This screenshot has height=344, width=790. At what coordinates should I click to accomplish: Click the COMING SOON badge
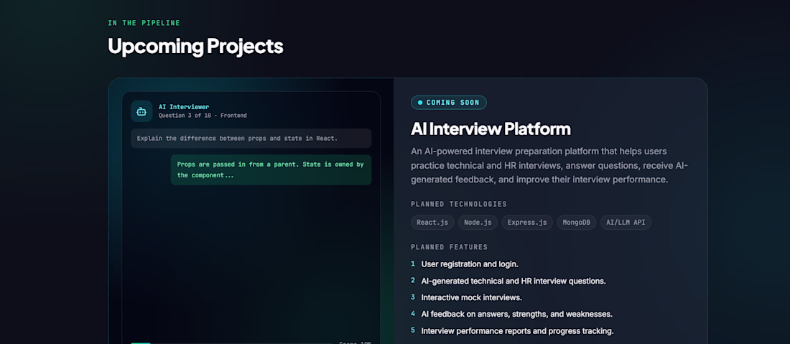pos(449,103)
